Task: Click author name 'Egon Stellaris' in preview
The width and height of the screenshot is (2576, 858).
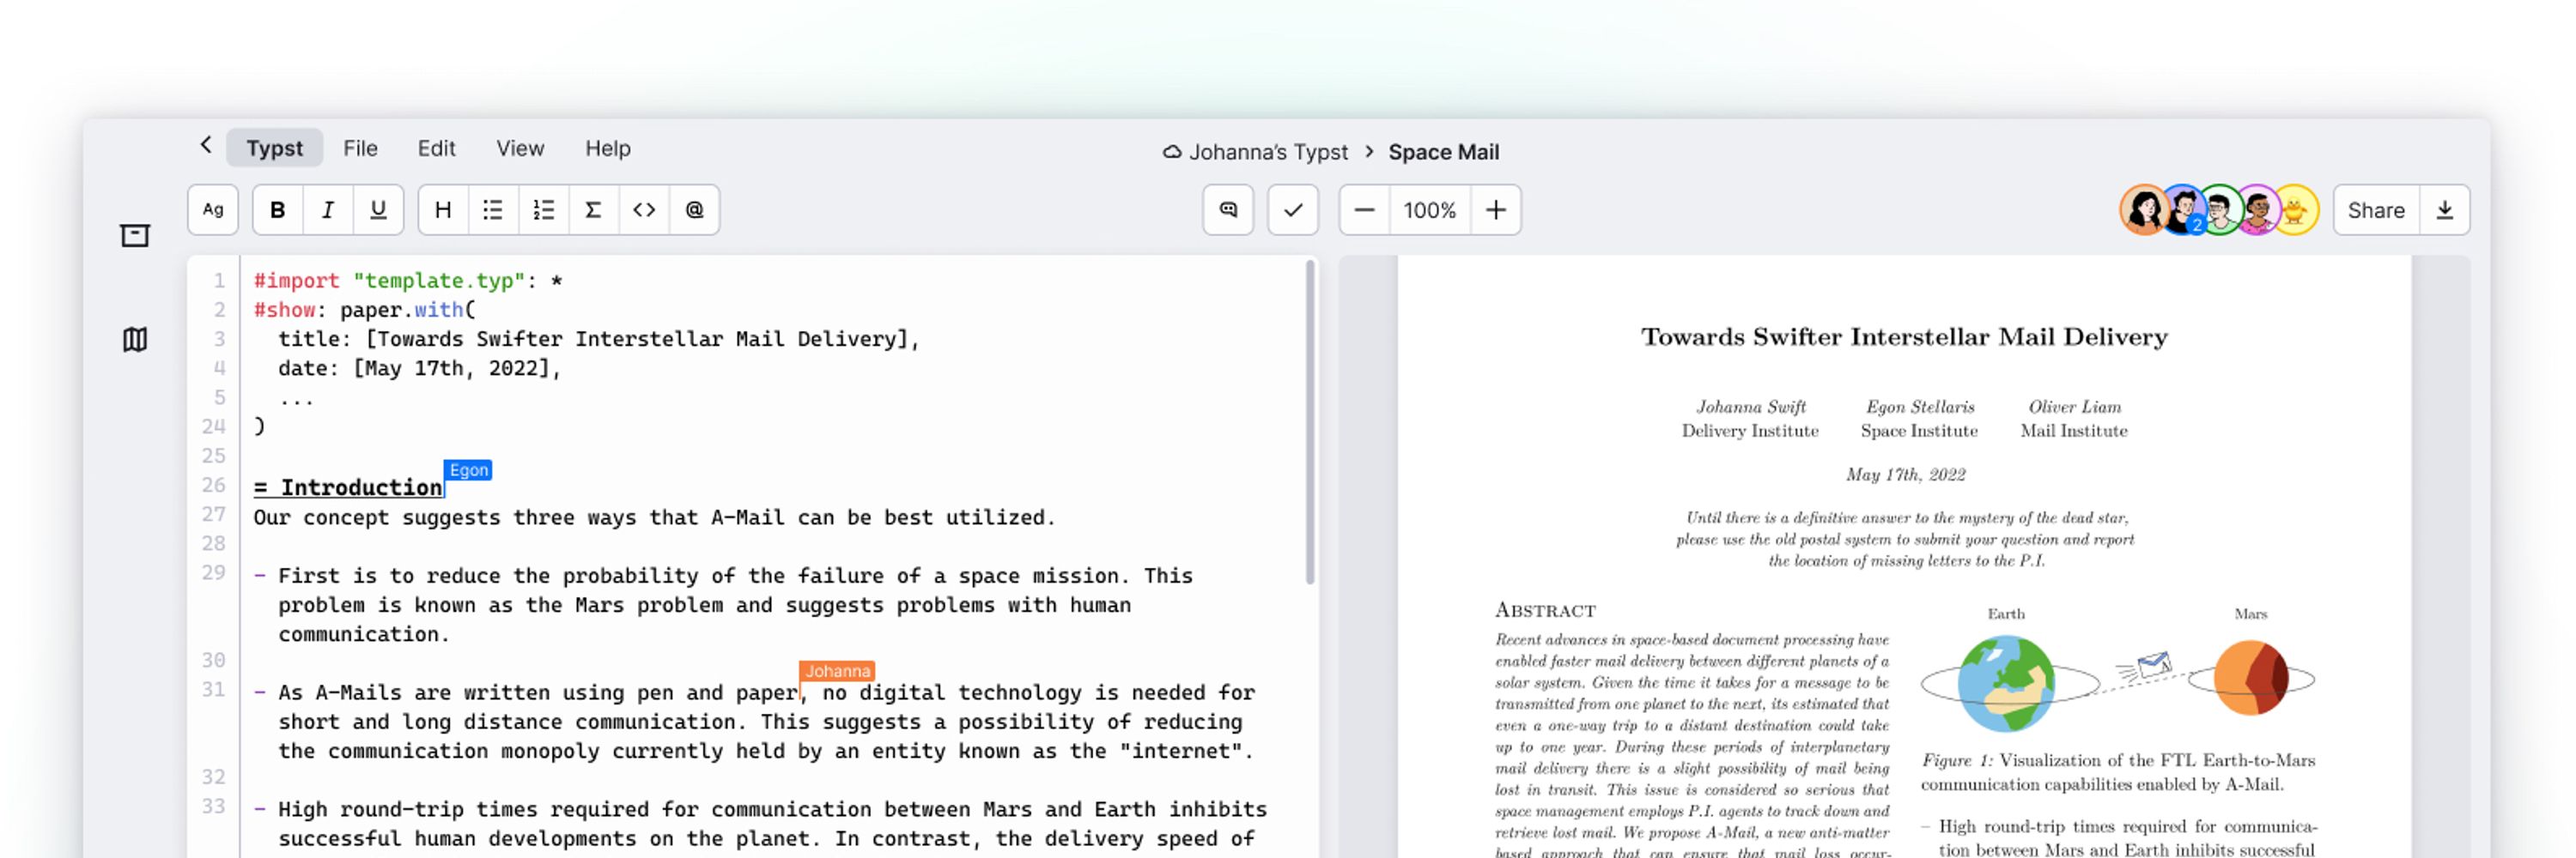Action: [1920, 407]
